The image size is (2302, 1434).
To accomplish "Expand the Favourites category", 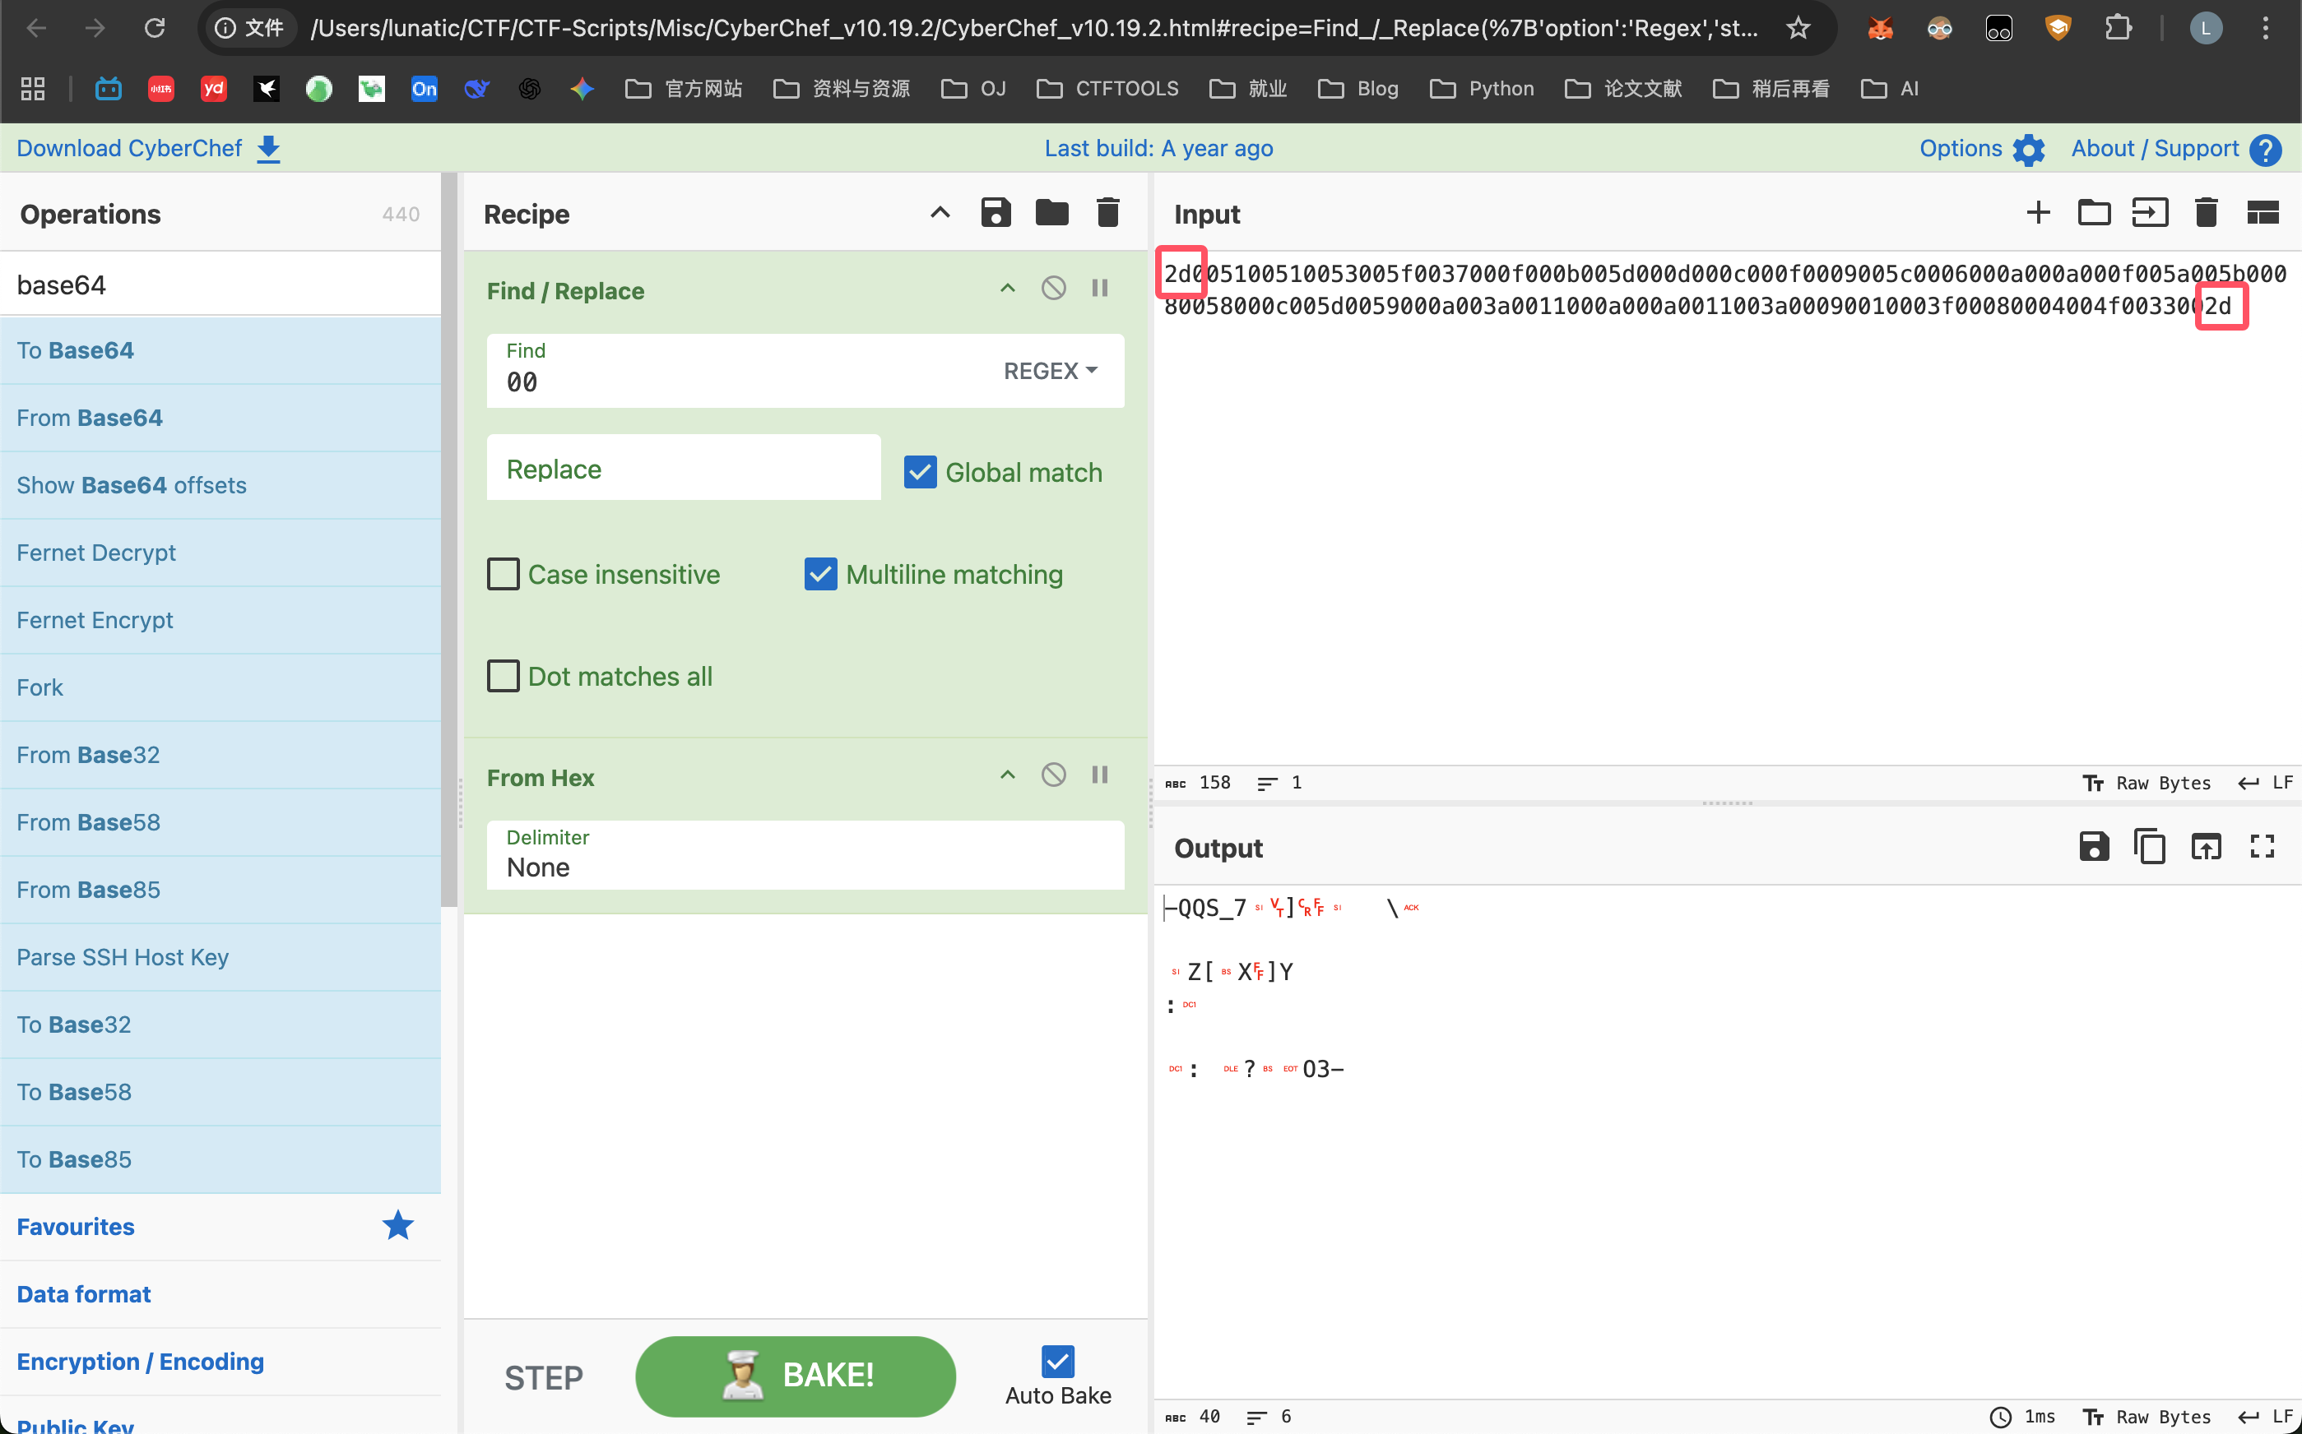I will (220, 1226).
